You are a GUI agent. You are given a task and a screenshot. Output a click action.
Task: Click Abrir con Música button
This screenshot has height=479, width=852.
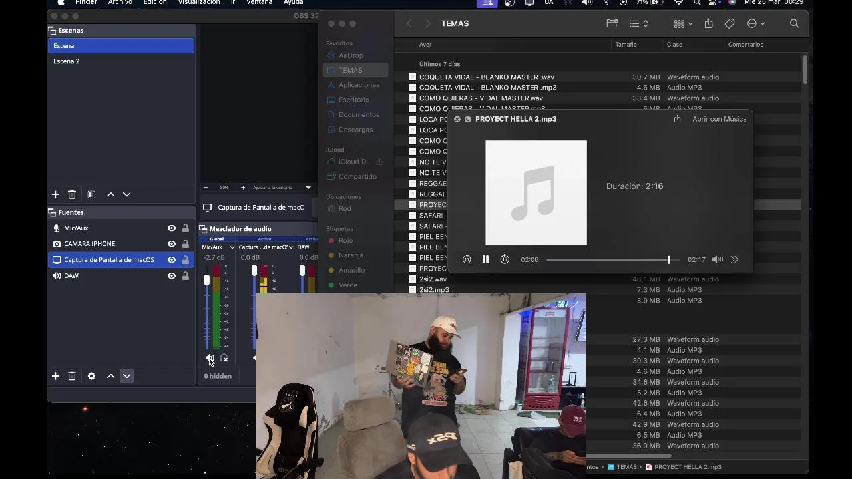click(720, 119)
